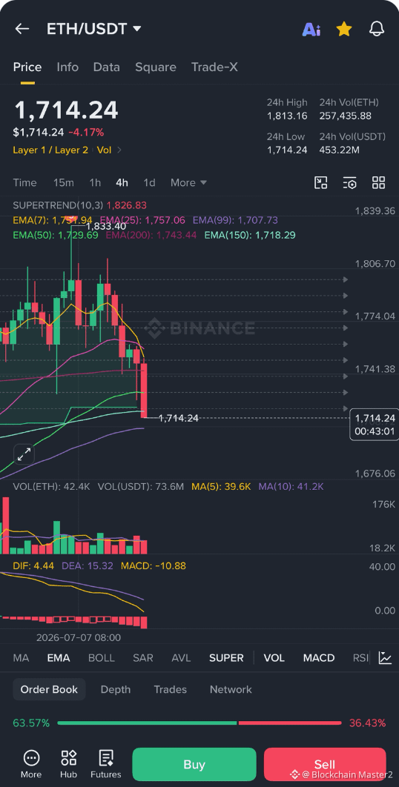Toggle the MACD sub-indicator
The image size is (399, 787).
[319, 657]
